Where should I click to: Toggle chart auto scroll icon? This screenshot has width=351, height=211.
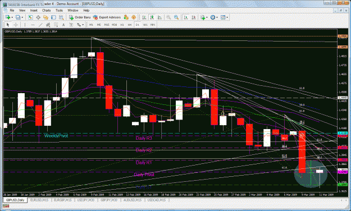(x=186, y=17)
